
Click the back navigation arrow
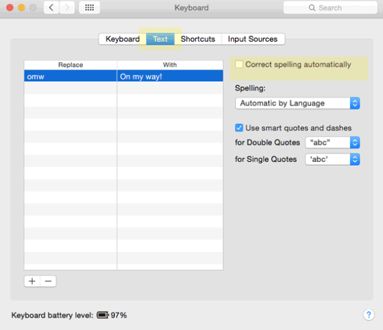(52, 8)
